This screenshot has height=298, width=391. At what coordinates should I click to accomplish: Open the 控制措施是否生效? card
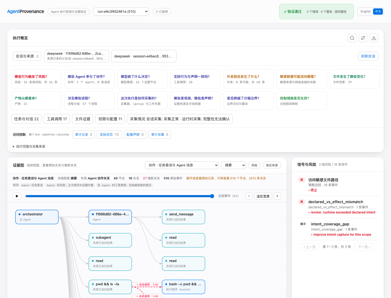point(301,101)
